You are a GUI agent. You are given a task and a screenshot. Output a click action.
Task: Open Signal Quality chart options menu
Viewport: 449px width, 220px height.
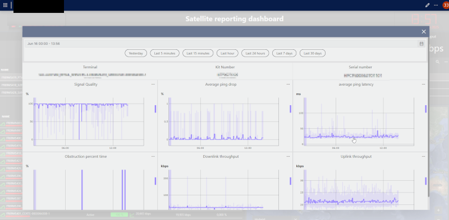coord(153,85)
